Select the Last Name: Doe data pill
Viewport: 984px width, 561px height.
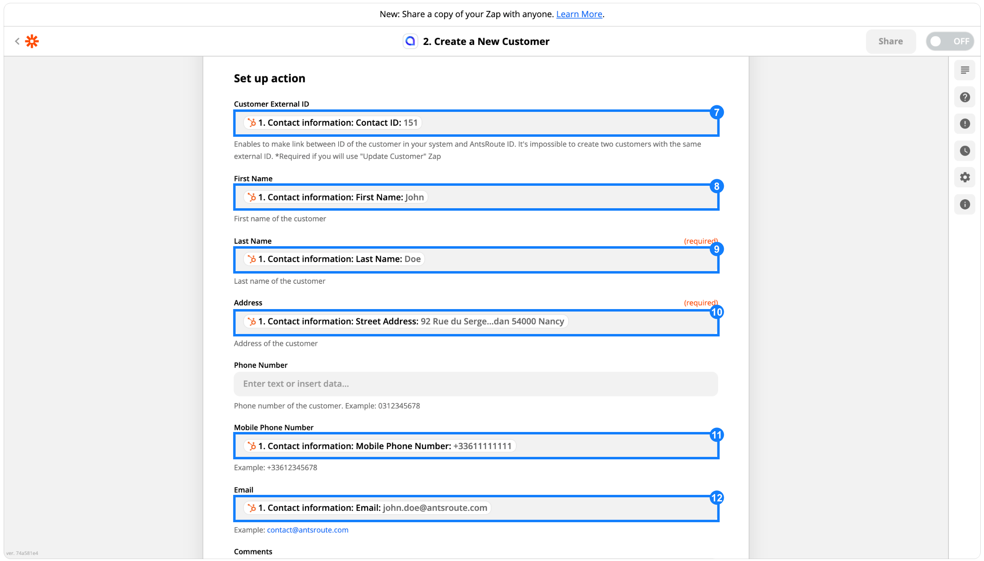click(x=334, y=259)
